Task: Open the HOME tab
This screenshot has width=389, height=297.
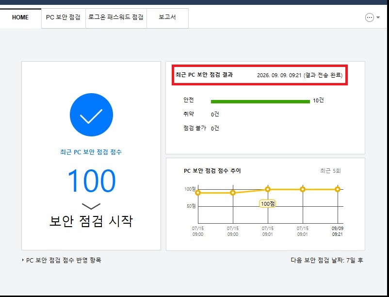Action: [x=20, y=18]
